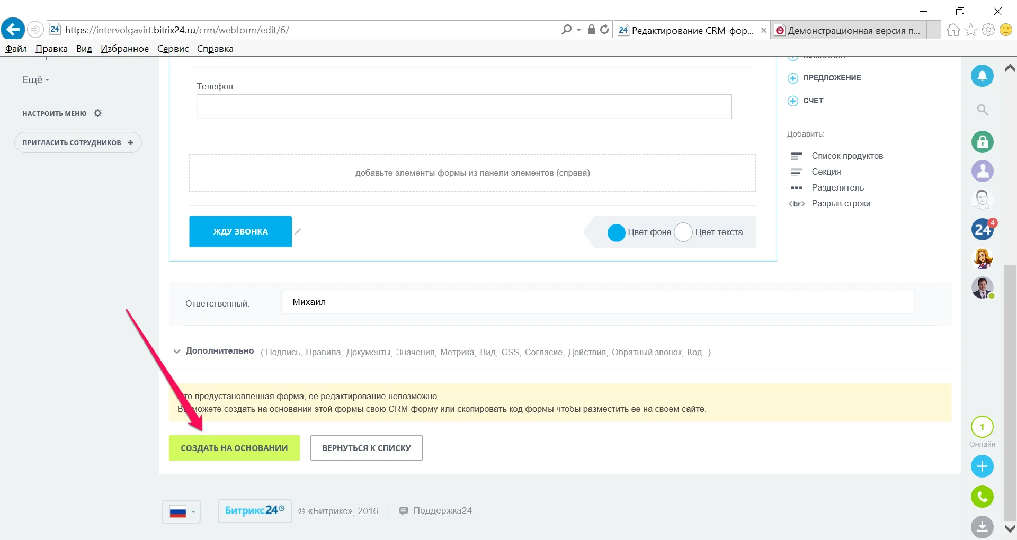Click the Вернуться к списку button
1017x540 pixels.
(x=366, y=448)
